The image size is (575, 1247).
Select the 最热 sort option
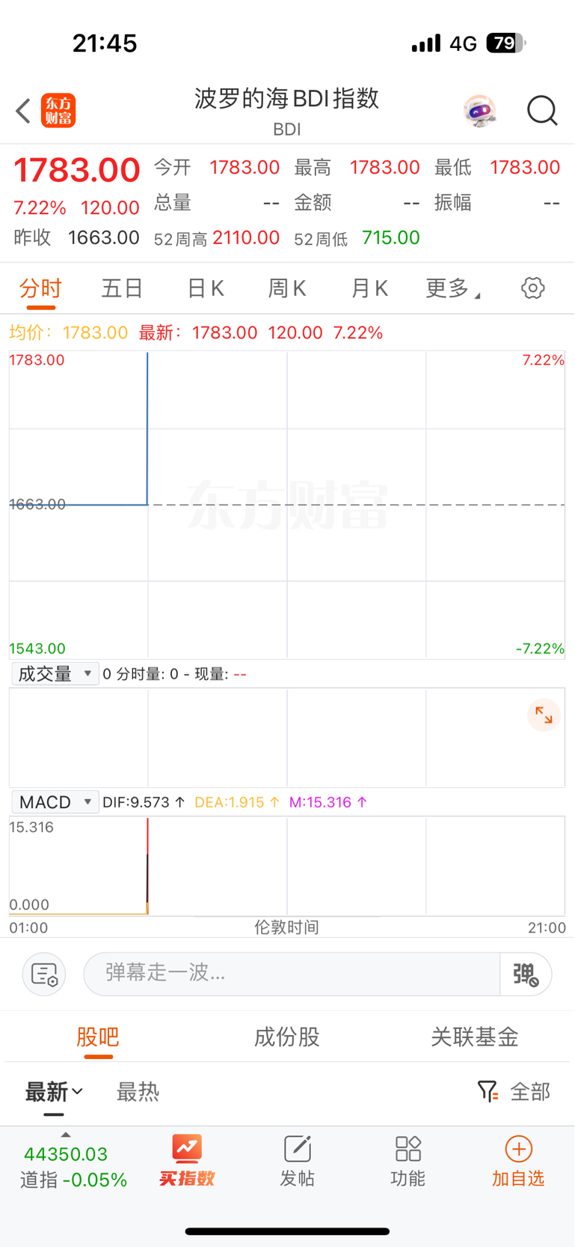tap(138, 1092)
